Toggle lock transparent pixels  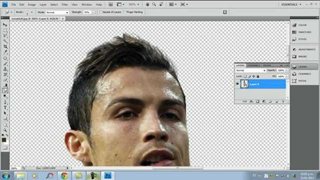[245, 76]
